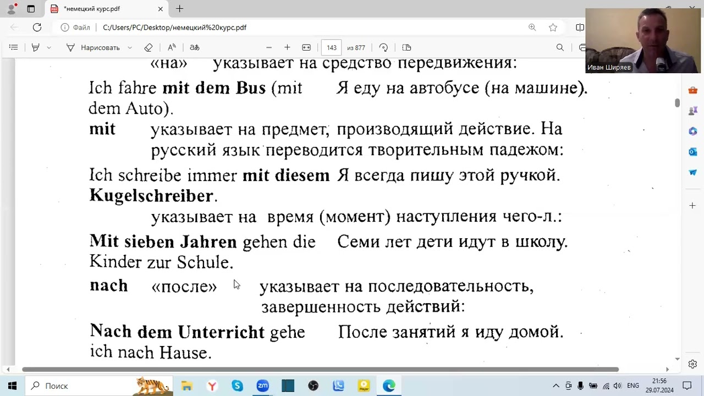Select the highlighter tool

35,47
